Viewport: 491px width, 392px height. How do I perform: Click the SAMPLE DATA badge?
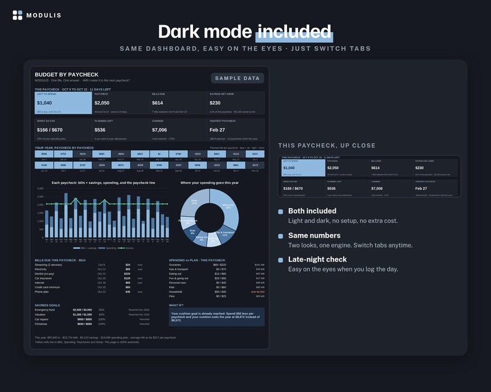[x=237, y=78]
